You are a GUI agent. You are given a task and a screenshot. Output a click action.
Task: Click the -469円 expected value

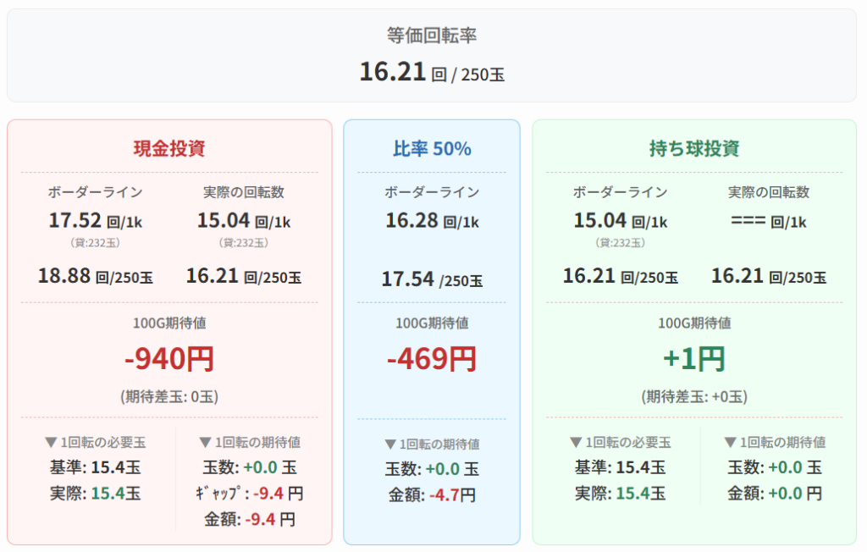point(432,359)
